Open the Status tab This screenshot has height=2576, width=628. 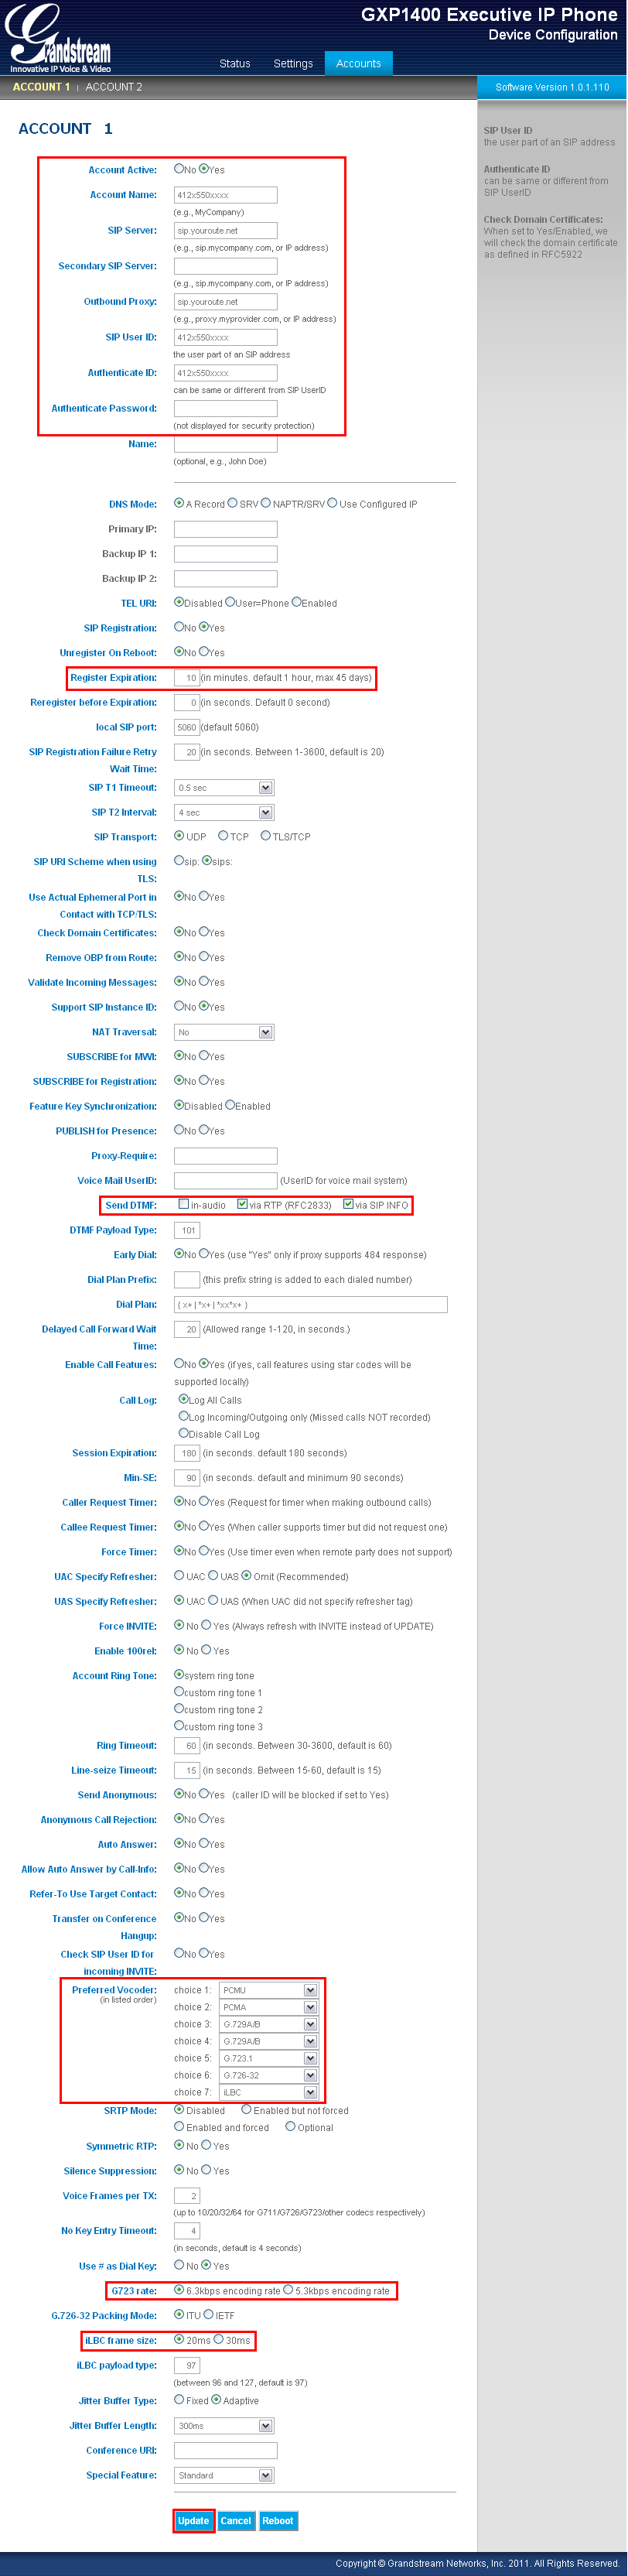[235, 64]
